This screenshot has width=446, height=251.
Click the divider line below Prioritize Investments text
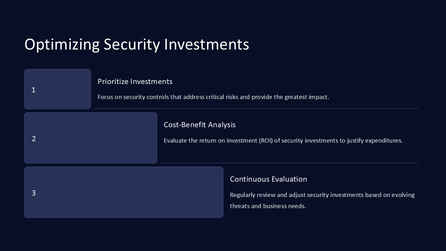[256, 109]
